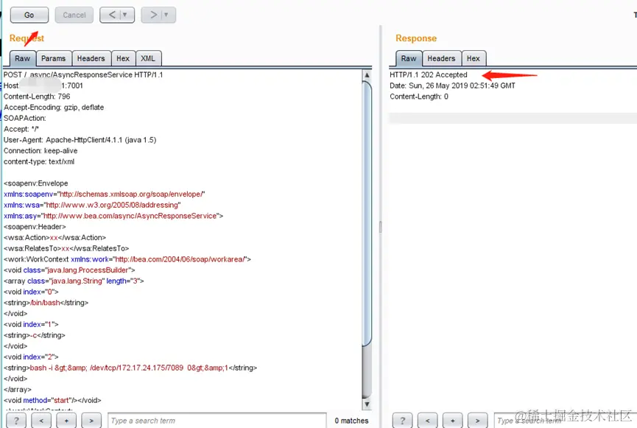This screenshot has width=637, height=428.
Task: Click the User-Agent Apache-HttpClient line
Action: click(80, 140)
